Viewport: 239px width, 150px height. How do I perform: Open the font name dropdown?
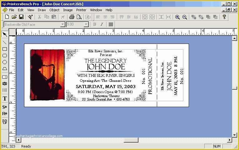coord(62,24)
